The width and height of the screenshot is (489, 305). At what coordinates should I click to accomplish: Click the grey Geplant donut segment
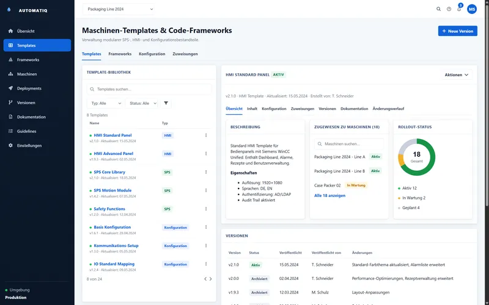pyautogui.click(x=406, y=145)
